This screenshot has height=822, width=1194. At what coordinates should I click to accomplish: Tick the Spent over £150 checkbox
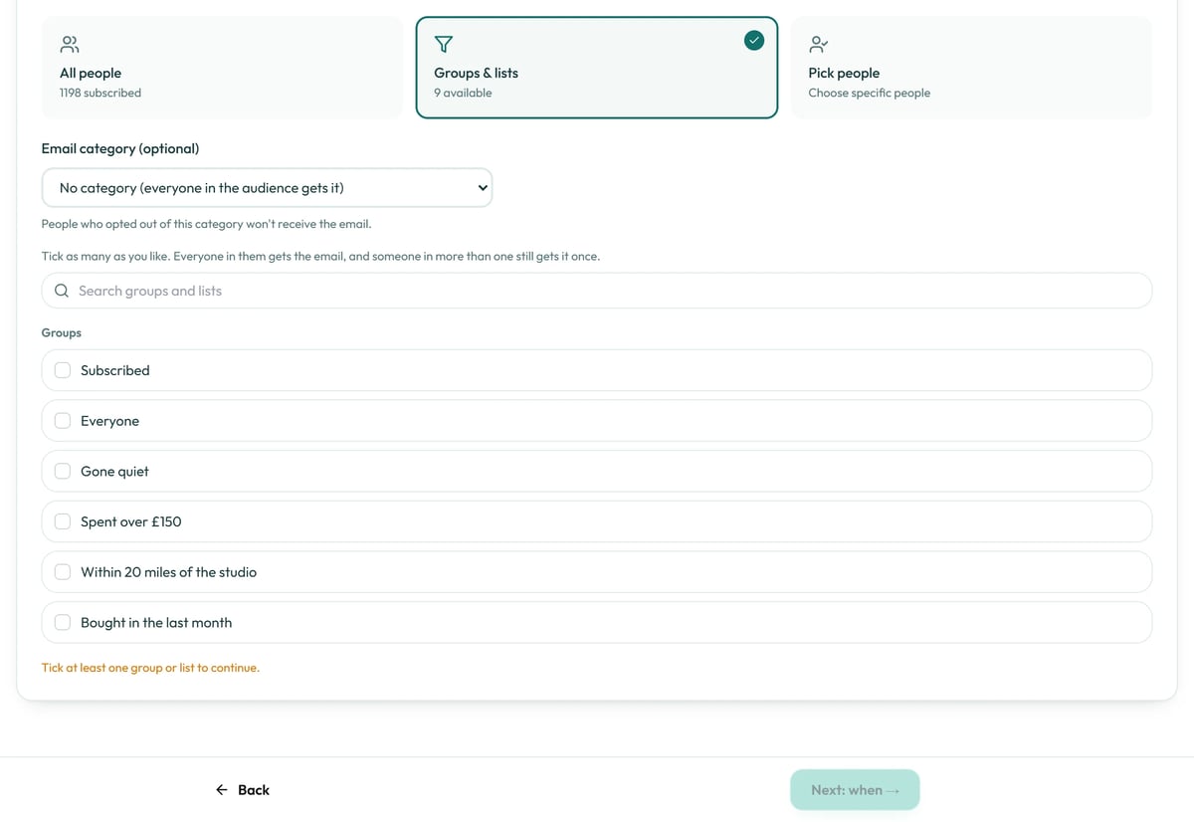(x=63, y=521)
